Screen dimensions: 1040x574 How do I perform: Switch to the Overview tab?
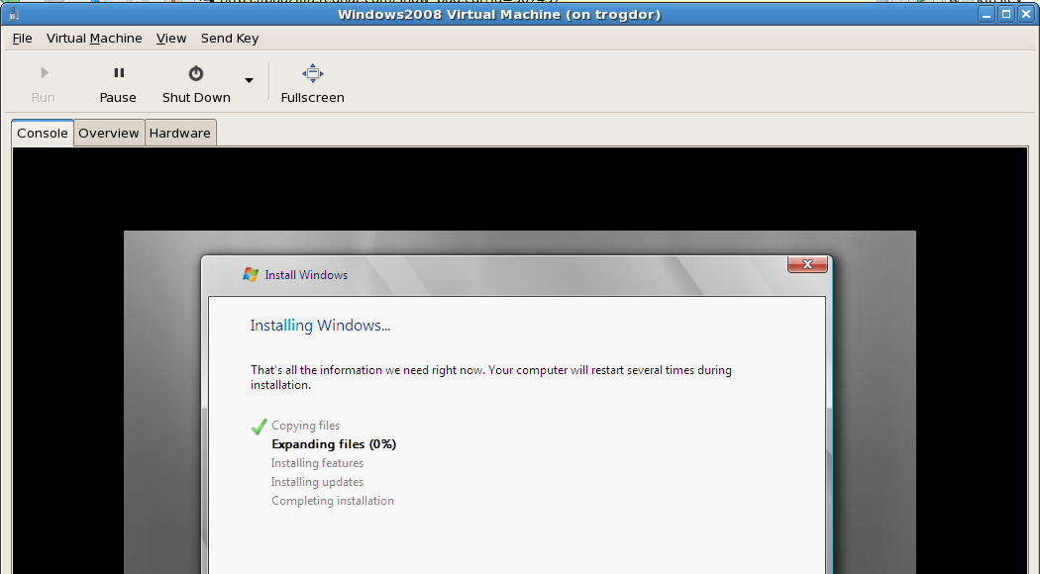(x=109, y=134)
